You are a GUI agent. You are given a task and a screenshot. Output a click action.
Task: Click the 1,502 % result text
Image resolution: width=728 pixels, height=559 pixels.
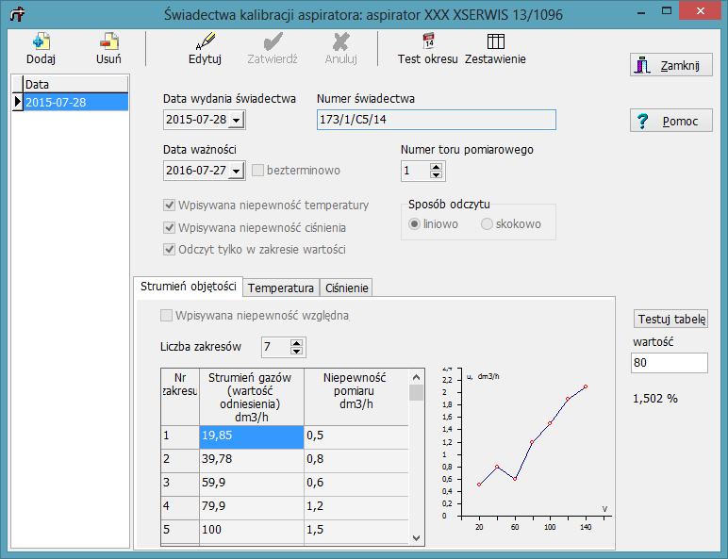(x=655, y=399)
